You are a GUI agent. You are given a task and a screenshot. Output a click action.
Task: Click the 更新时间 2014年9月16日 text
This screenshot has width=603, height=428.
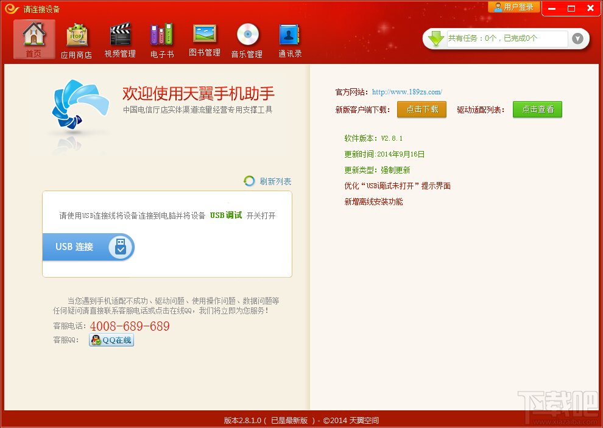click(x=384, y=154)
